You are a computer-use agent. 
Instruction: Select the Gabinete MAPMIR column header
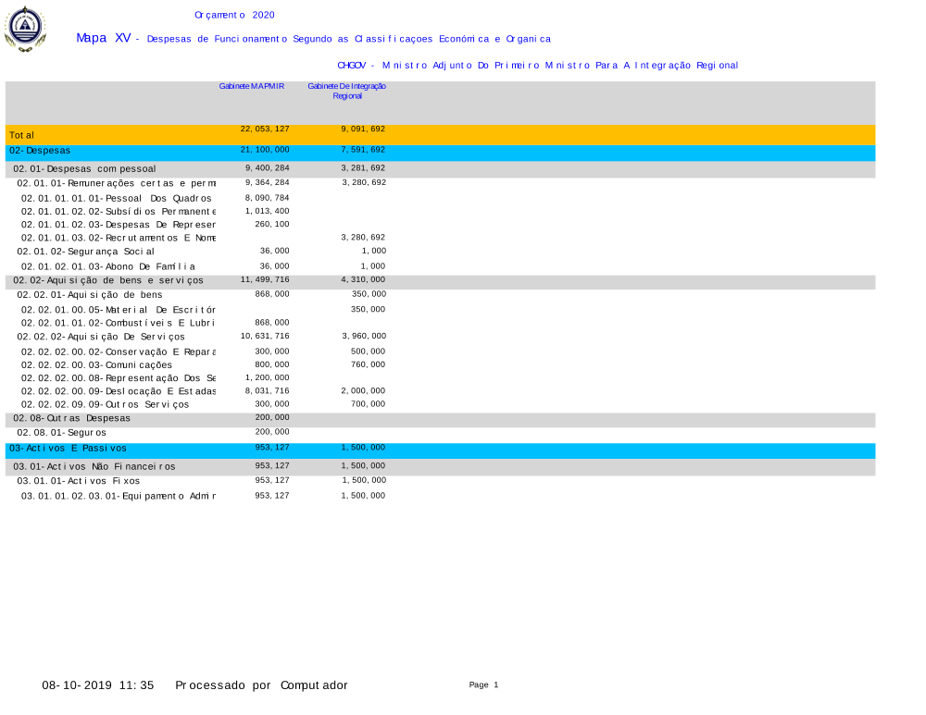pyautogui.click(x=251, y=86)
